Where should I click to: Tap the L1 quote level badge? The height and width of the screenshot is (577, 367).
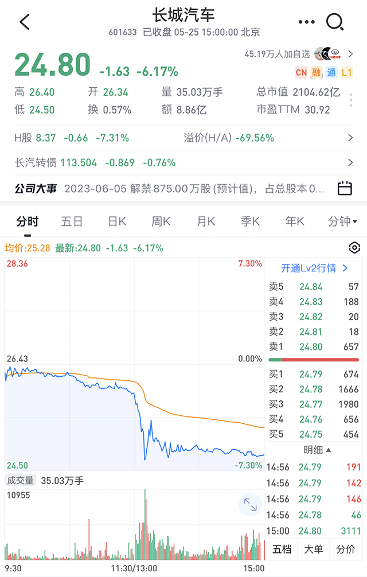pos(346,72)
